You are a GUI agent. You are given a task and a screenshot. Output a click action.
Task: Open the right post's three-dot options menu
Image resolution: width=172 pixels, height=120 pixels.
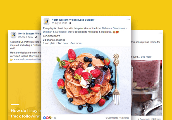(160, 33)
